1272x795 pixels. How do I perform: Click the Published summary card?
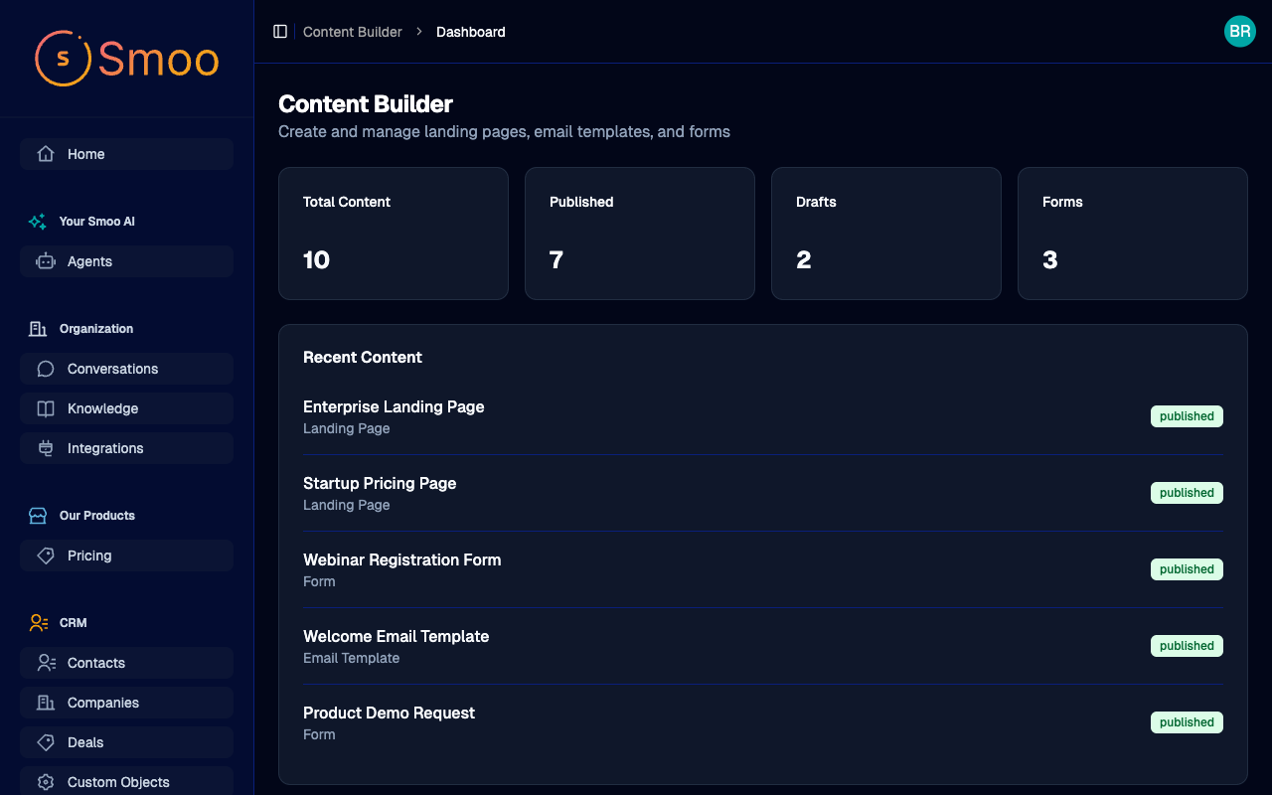click(639, 234)
